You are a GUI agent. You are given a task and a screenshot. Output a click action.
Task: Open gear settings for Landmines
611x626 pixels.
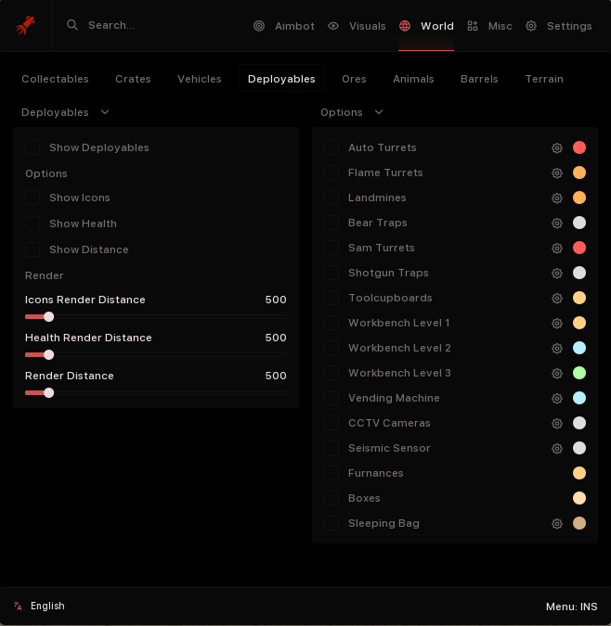[557, 198]
